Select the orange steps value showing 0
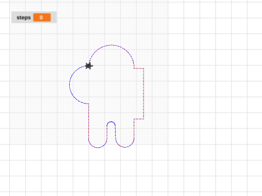Image resolution: width=262 pixels, height=196 pixels. point(42,17)
